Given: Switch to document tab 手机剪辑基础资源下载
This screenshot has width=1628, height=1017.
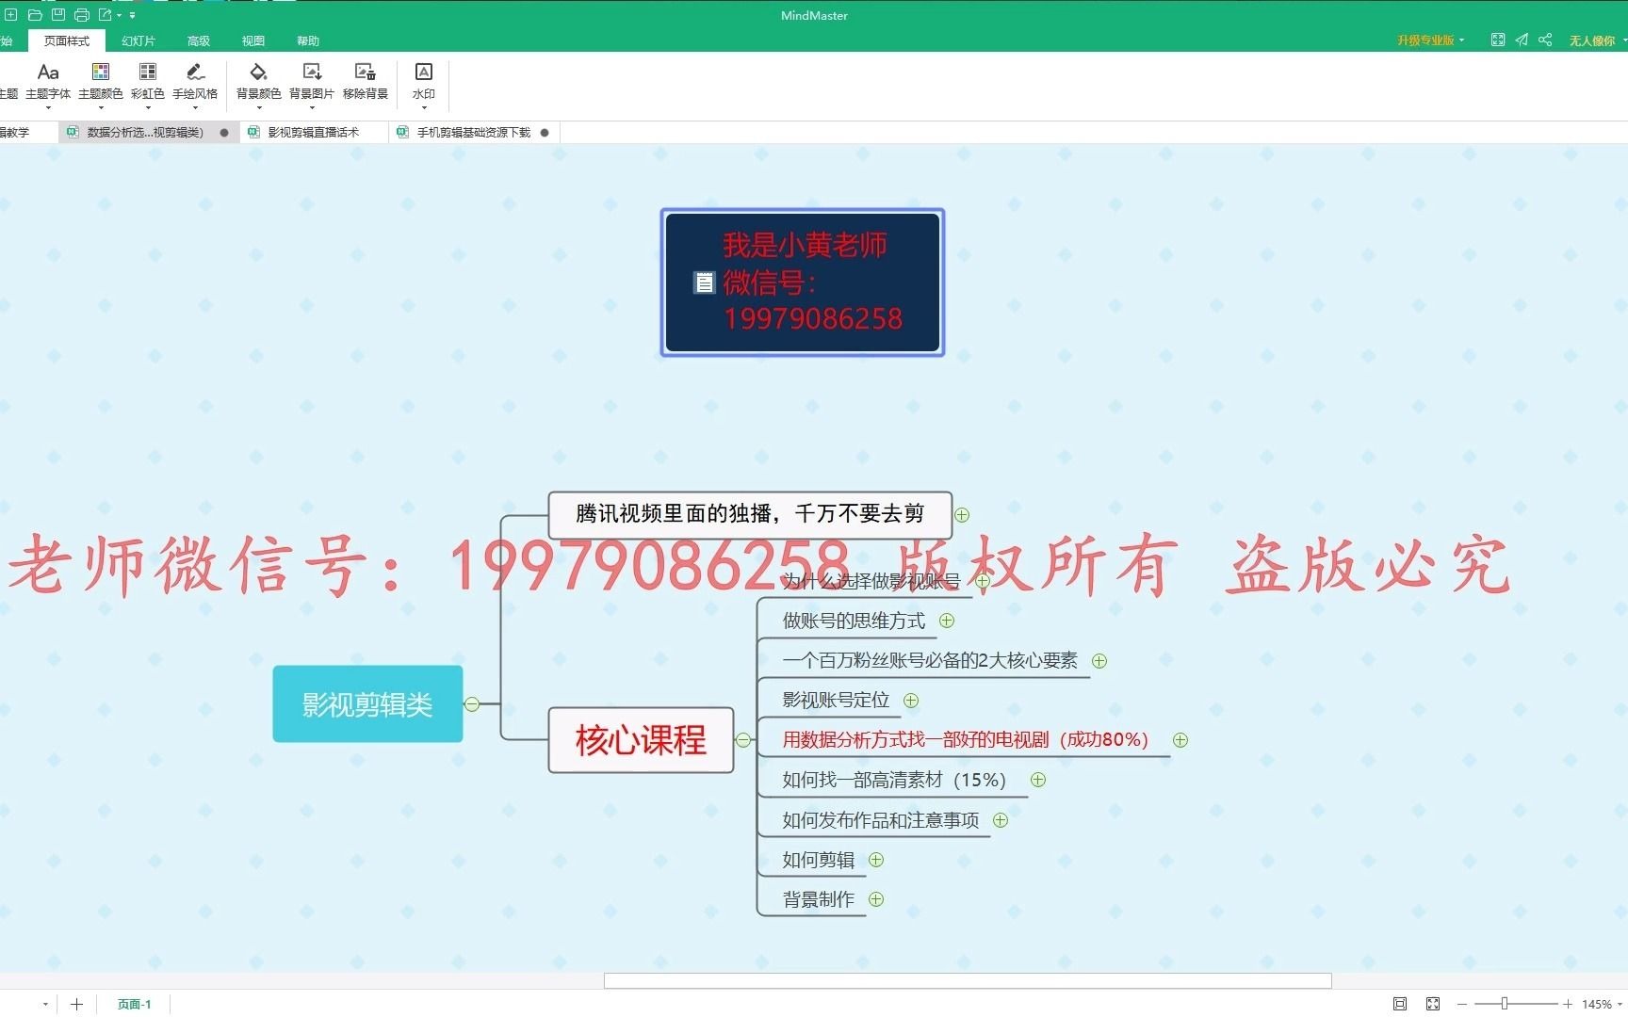Looking at the screenshot, I should point(474,132).
